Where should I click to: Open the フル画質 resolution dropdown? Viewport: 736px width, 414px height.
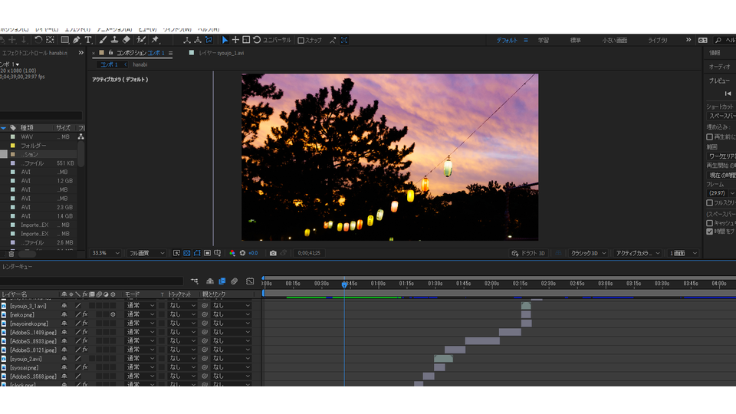point(146,253)
